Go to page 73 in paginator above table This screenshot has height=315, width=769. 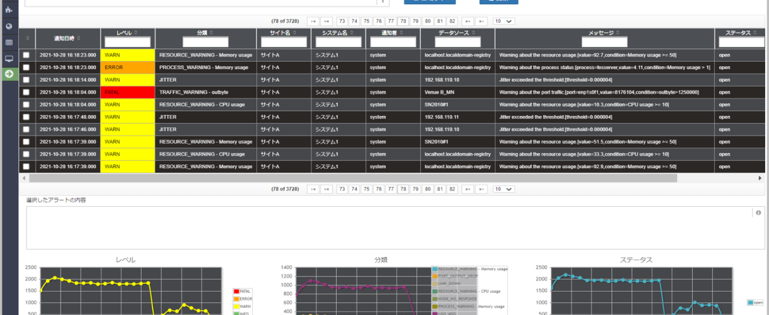tap(342, 21)
